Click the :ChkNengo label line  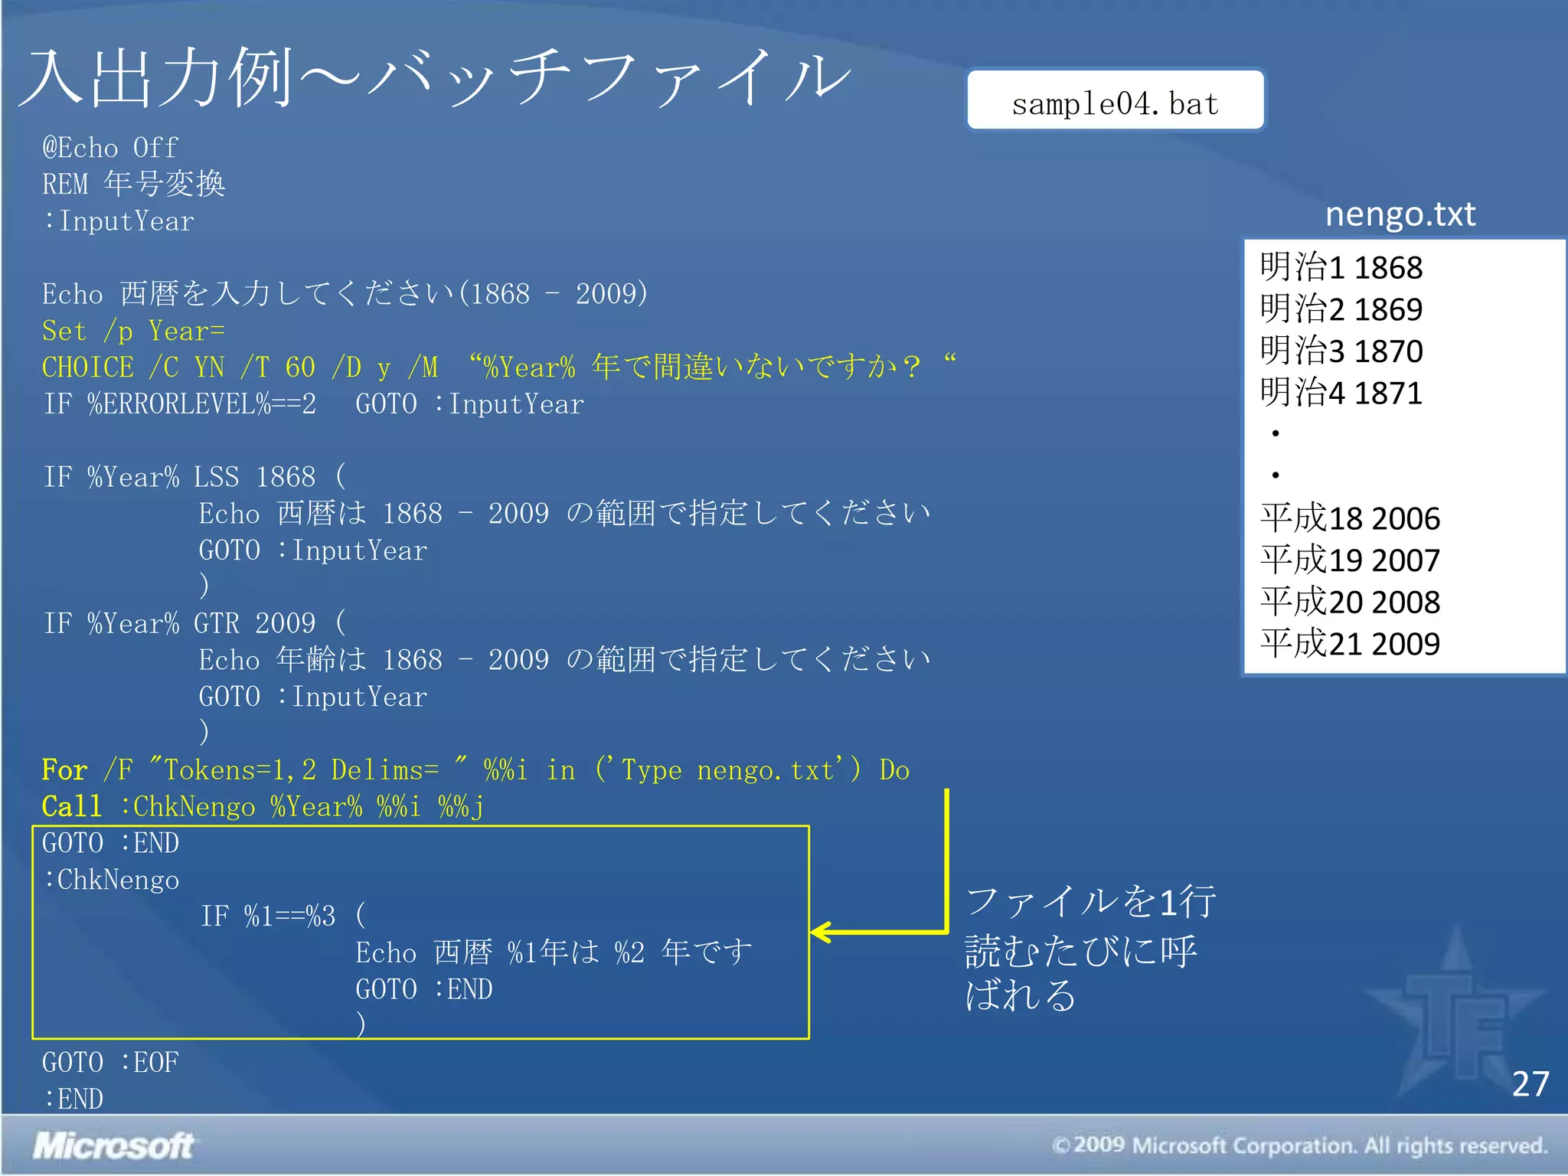click(x=111, y=880)
